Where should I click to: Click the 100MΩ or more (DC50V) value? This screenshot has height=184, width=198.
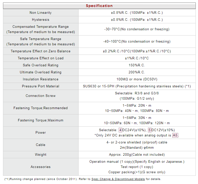[x=137, y=79]
